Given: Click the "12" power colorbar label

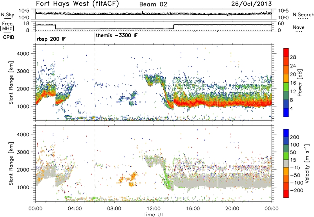Looking at the screenshot, I should coord(293,92).
